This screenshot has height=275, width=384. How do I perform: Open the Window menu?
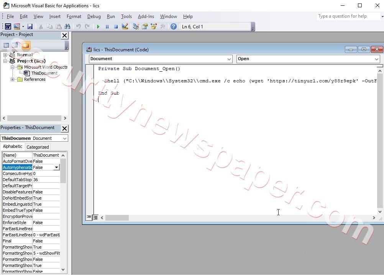(169, 16)
